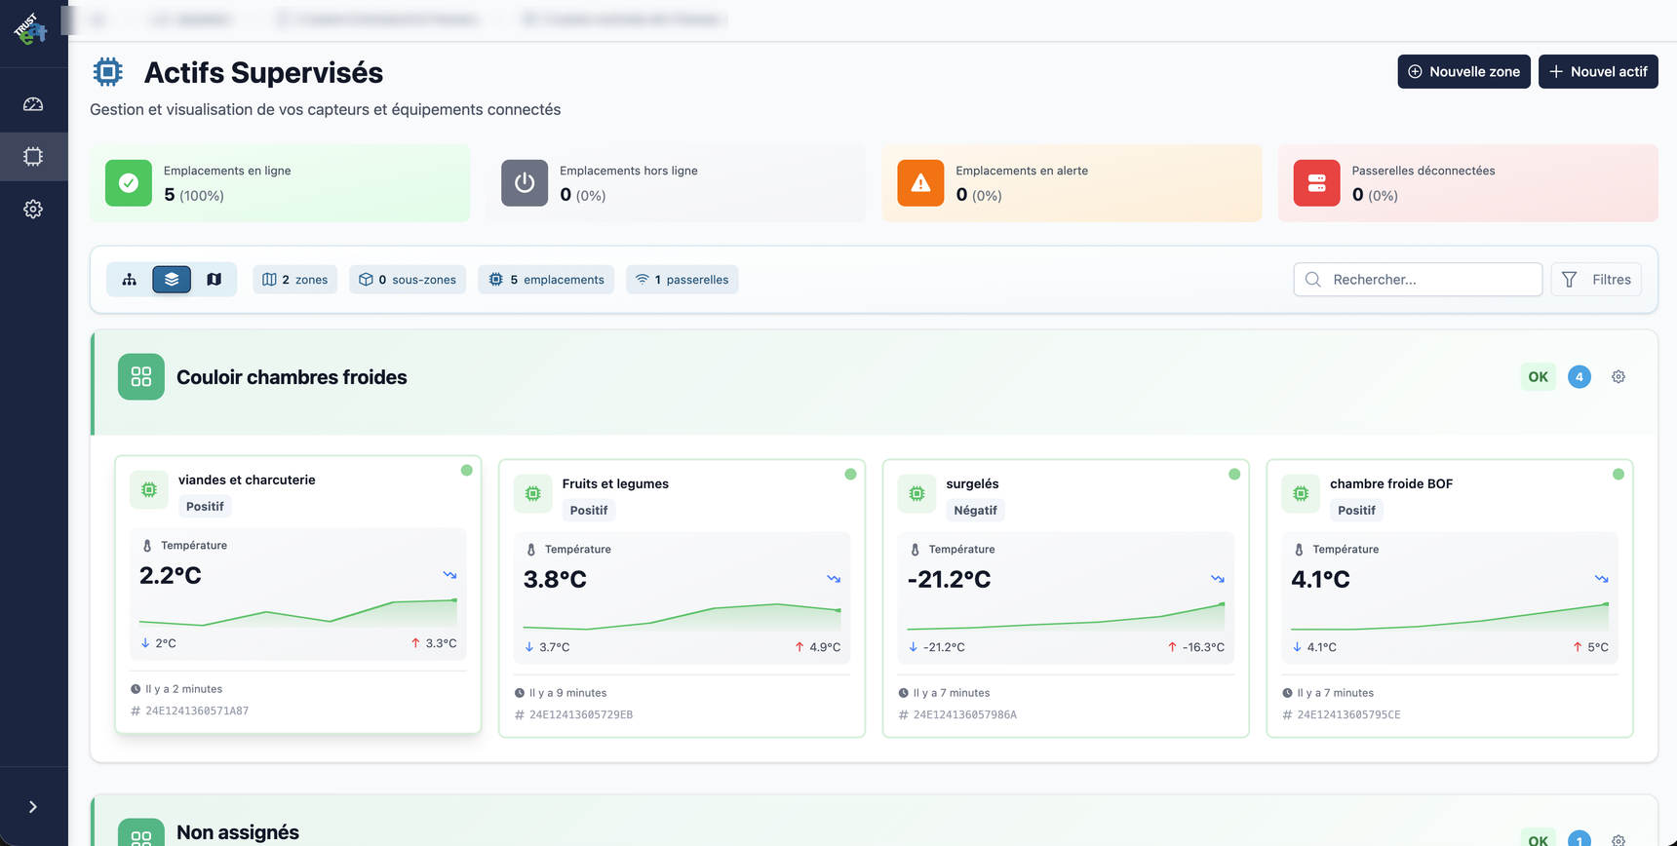This screenshot has height=846, width=1677.
Task: Open the Filtres panel
Action: coord(1596,280)
